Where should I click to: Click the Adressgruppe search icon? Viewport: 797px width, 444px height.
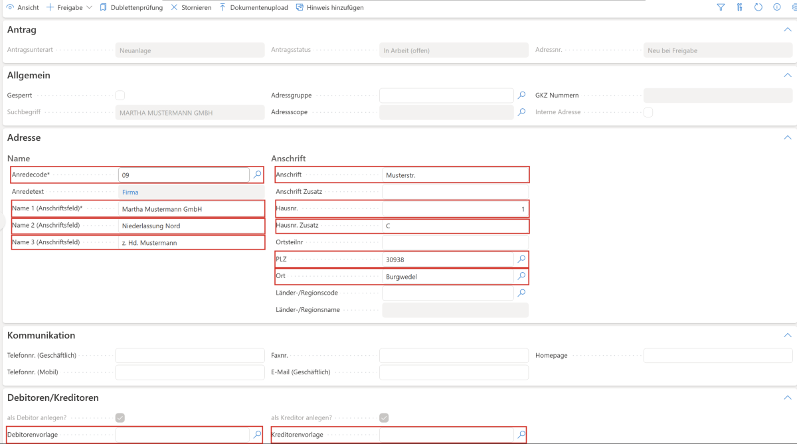521,96
